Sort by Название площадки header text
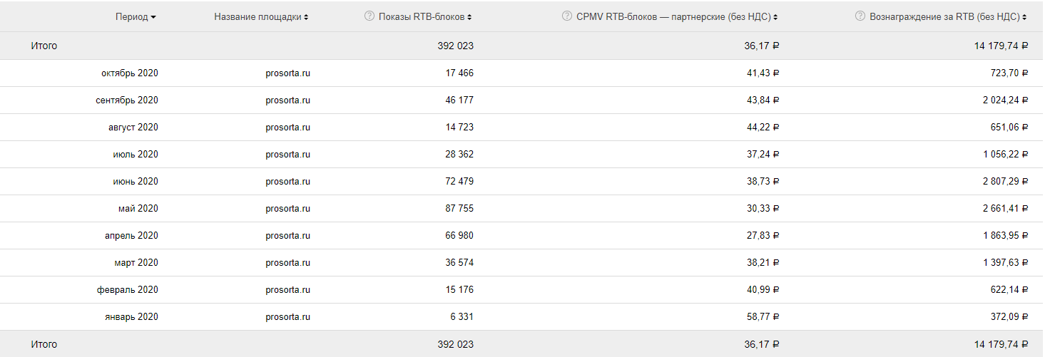 coord(258,16)
